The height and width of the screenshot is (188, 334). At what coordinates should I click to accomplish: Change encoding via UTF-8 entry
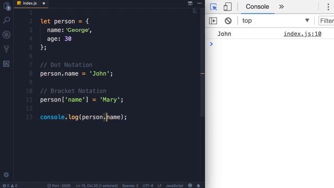point(148,186)
